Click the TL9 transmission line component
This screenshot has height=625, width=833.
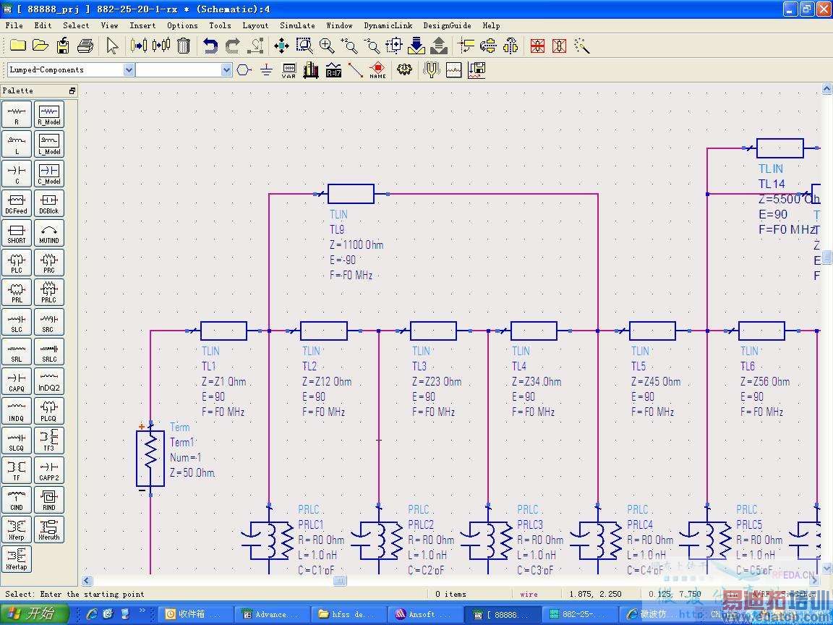click(x=351, y=194)
